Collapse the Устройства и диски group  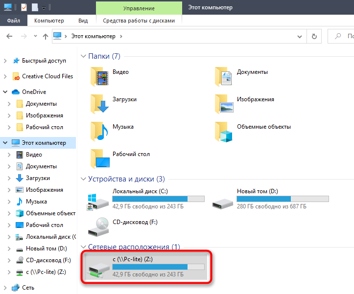pos(83,179)
